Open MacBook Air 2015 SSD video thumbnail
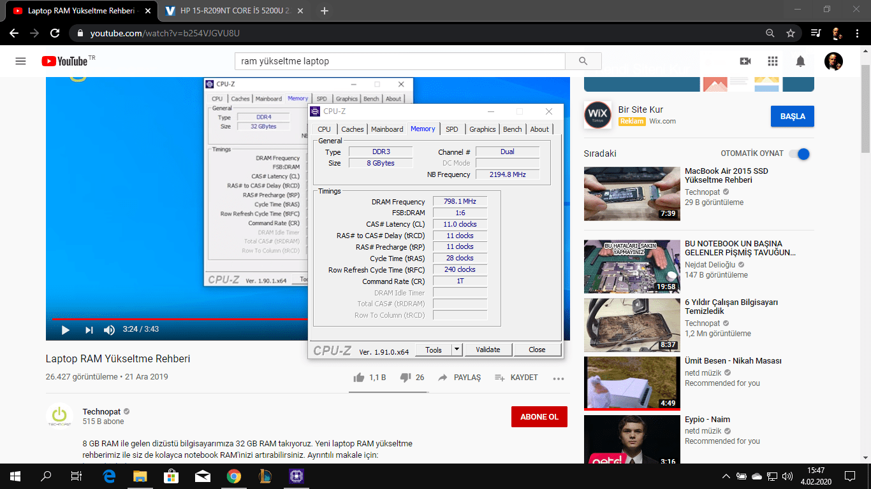Image resolution: width=871 pixels, height=489 pixels. 632,194
